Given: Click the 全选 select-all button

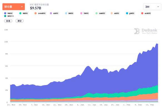Looking at the screenshot, I should click(x=8, y=21).
